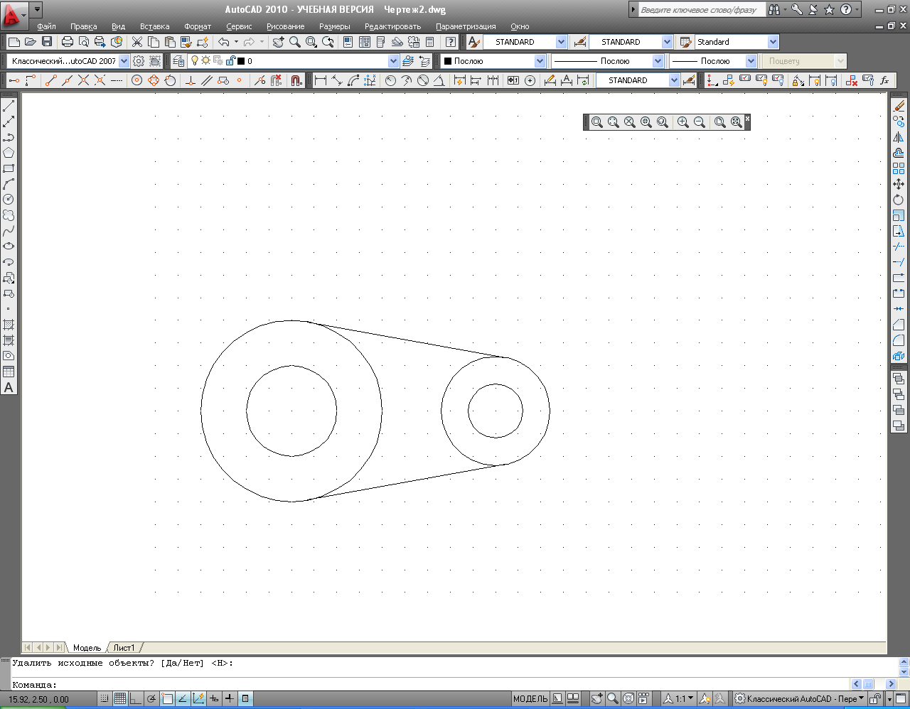Toggle the МОДЕЛЬ space button
The height and width of the screenshot is (709, 910).
click(x=530, y=699)
